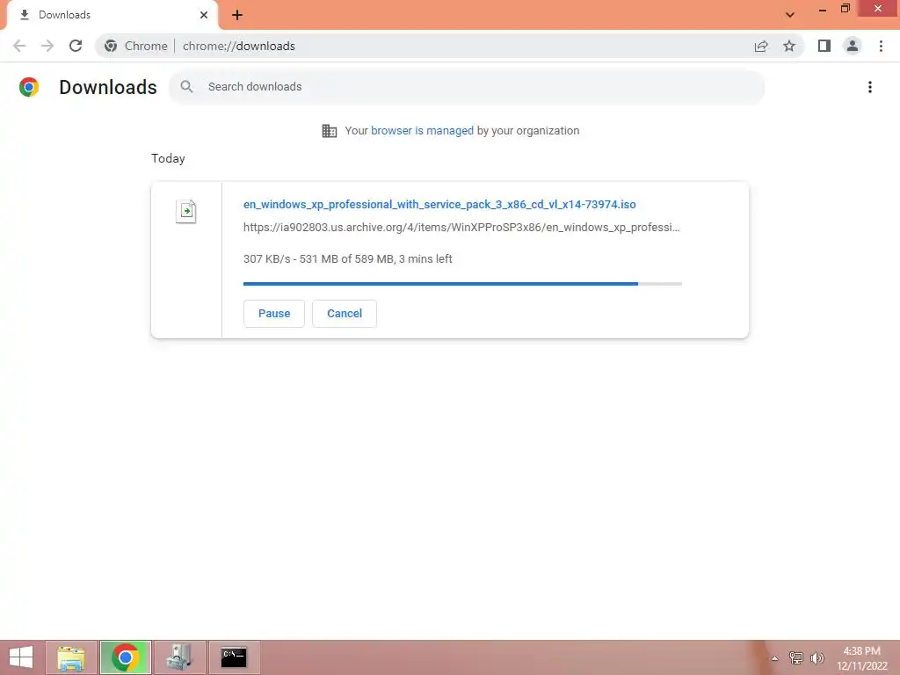Open the en_windows_xp_professional ISO file link
This screenshot has width=900, height=675.
pos(439,204)
